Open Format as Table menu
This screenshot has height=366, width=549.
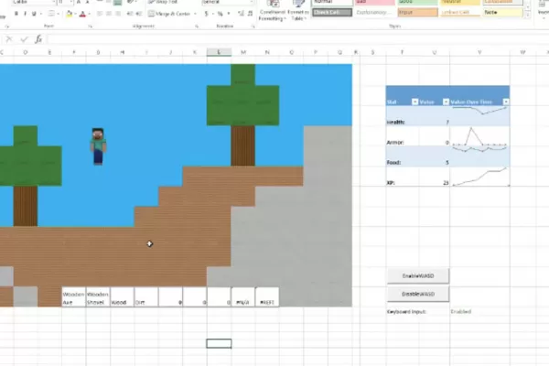(298, 11)
